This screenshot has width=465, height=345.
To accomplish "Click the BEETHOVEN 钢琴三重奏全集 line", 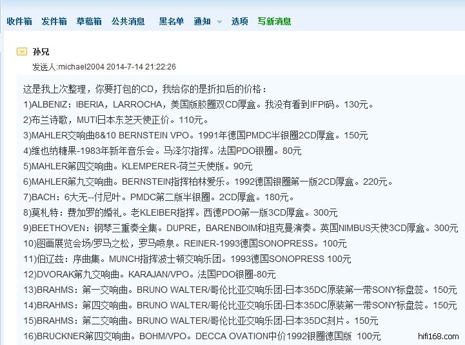I will [x=240, y=228].
